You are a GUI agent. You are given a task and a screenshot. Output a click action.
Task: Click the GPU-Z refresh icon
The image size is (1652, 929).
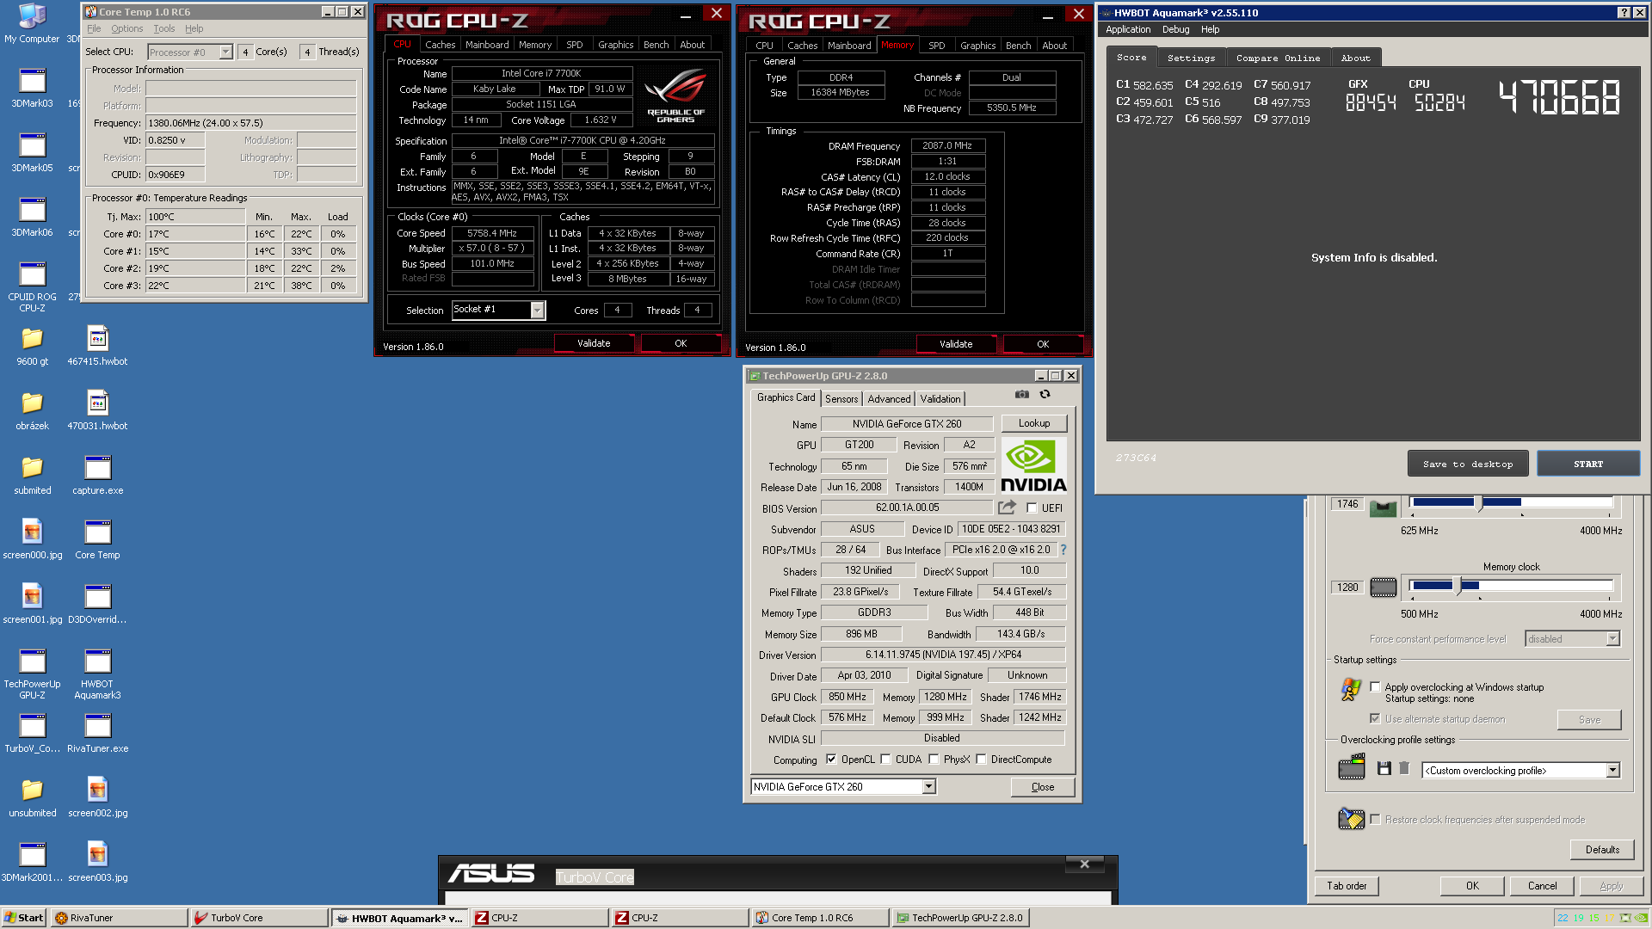pyautogui.click(x=1045, y=395)
